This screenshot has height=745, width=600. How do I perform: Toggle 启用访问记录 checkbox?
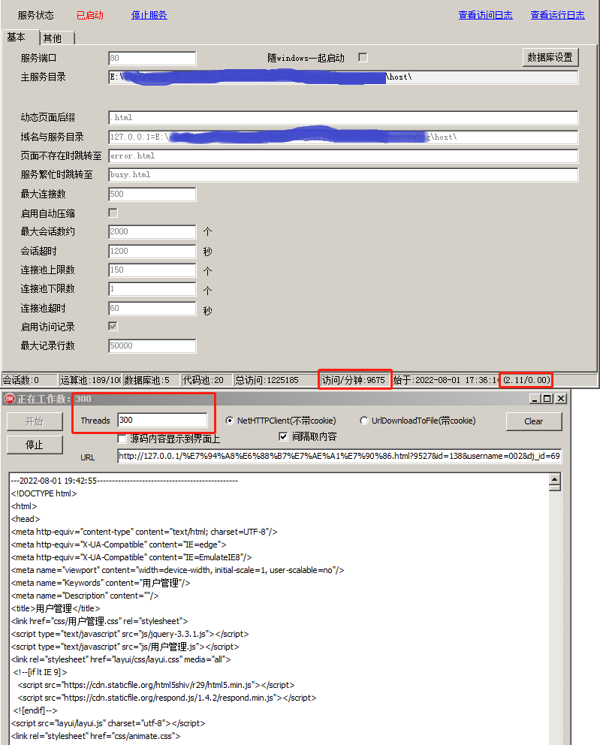[113, 327]
